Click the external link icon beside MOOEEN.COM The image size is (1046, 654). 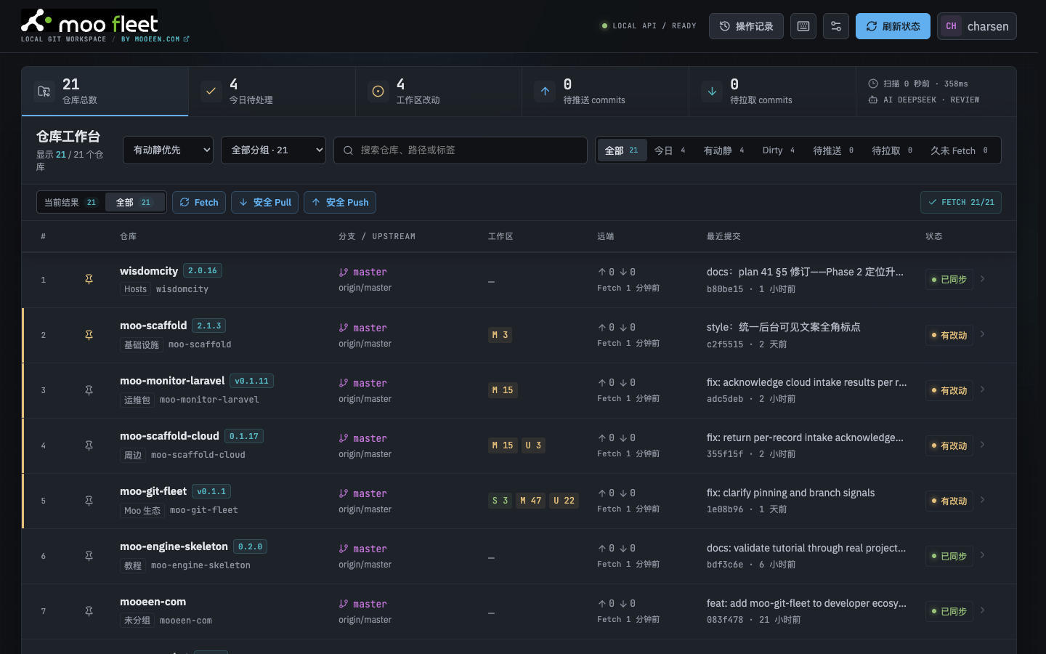click(x=187, y=39)
